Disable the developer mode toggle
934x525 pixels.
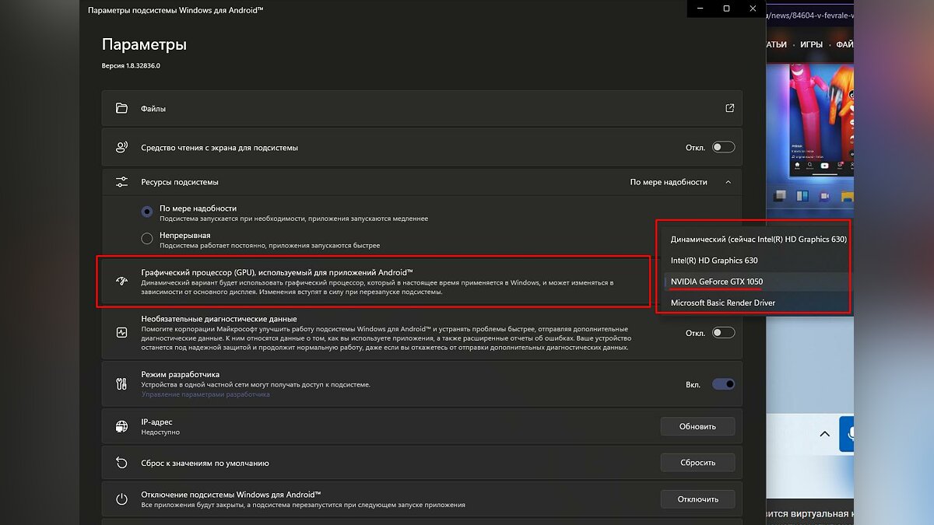pos(722,384)
